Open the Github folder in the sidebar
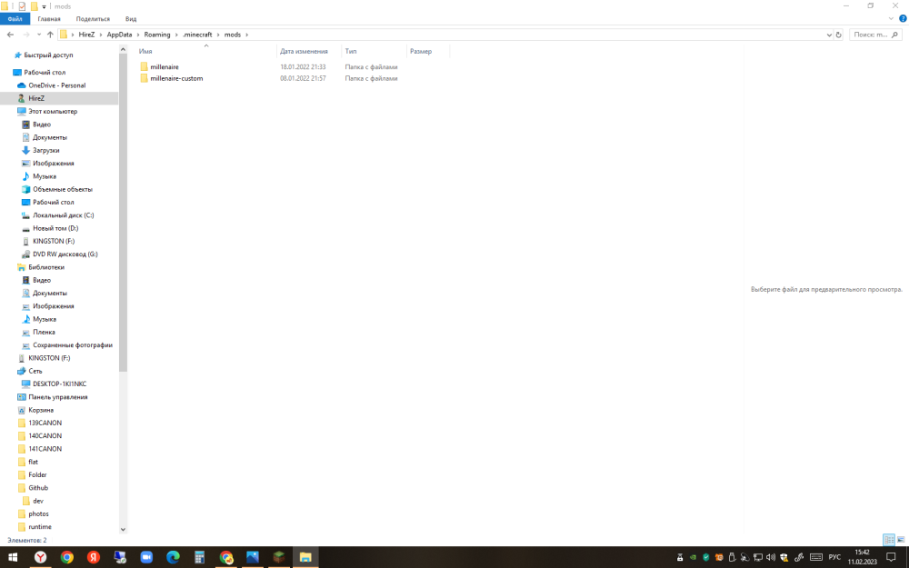The height and width of the screenshot is (568, 909). pyautogui.click(x=38, y=488)
